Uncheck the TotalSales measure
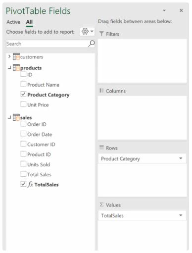192x253 pixels. point(23,184)
